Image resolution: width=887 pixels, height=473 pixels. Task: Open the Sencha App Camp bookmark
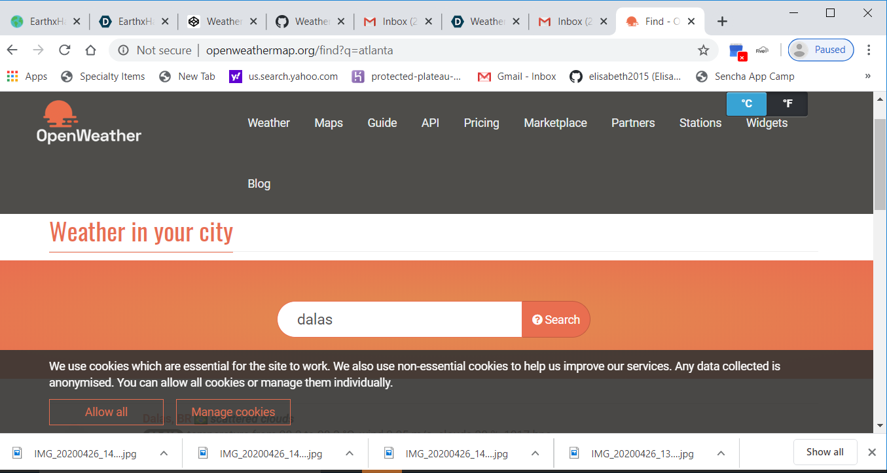[x=745, y=77]
